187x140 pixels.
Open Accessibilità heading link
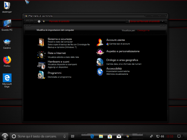(x=114, y=68)
